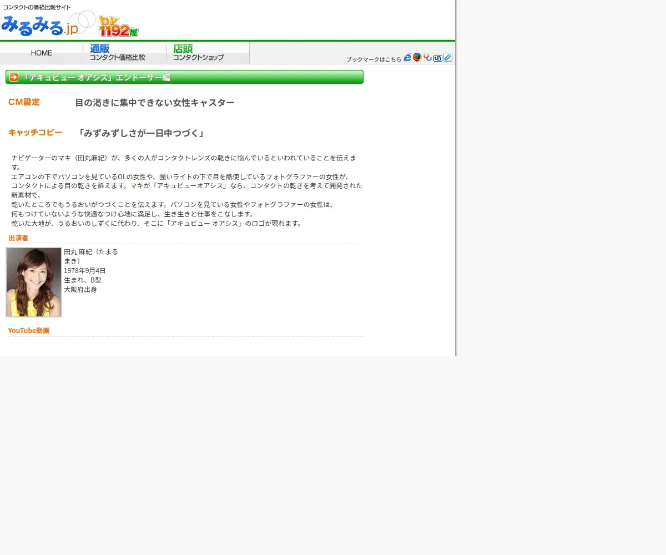Click the ブックマークはこちら text
The image size is (666, 555).
[x=374, y=59]
